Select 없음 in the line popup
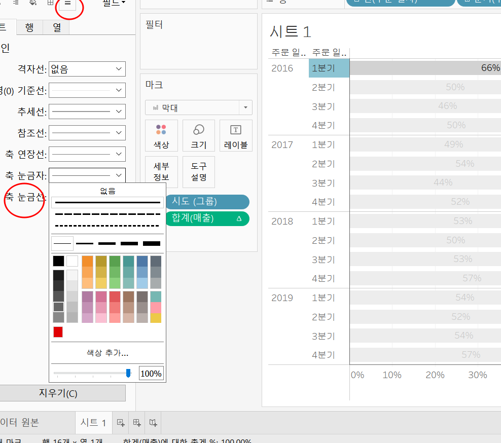This screenshot has width=501, height=443. point(108,191)
